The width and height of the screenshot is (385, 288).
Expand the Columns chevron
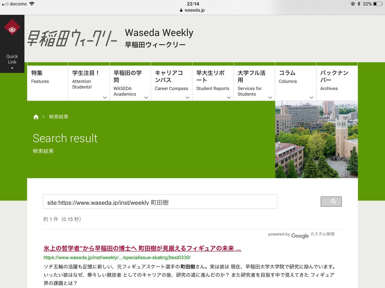(312, 97)
